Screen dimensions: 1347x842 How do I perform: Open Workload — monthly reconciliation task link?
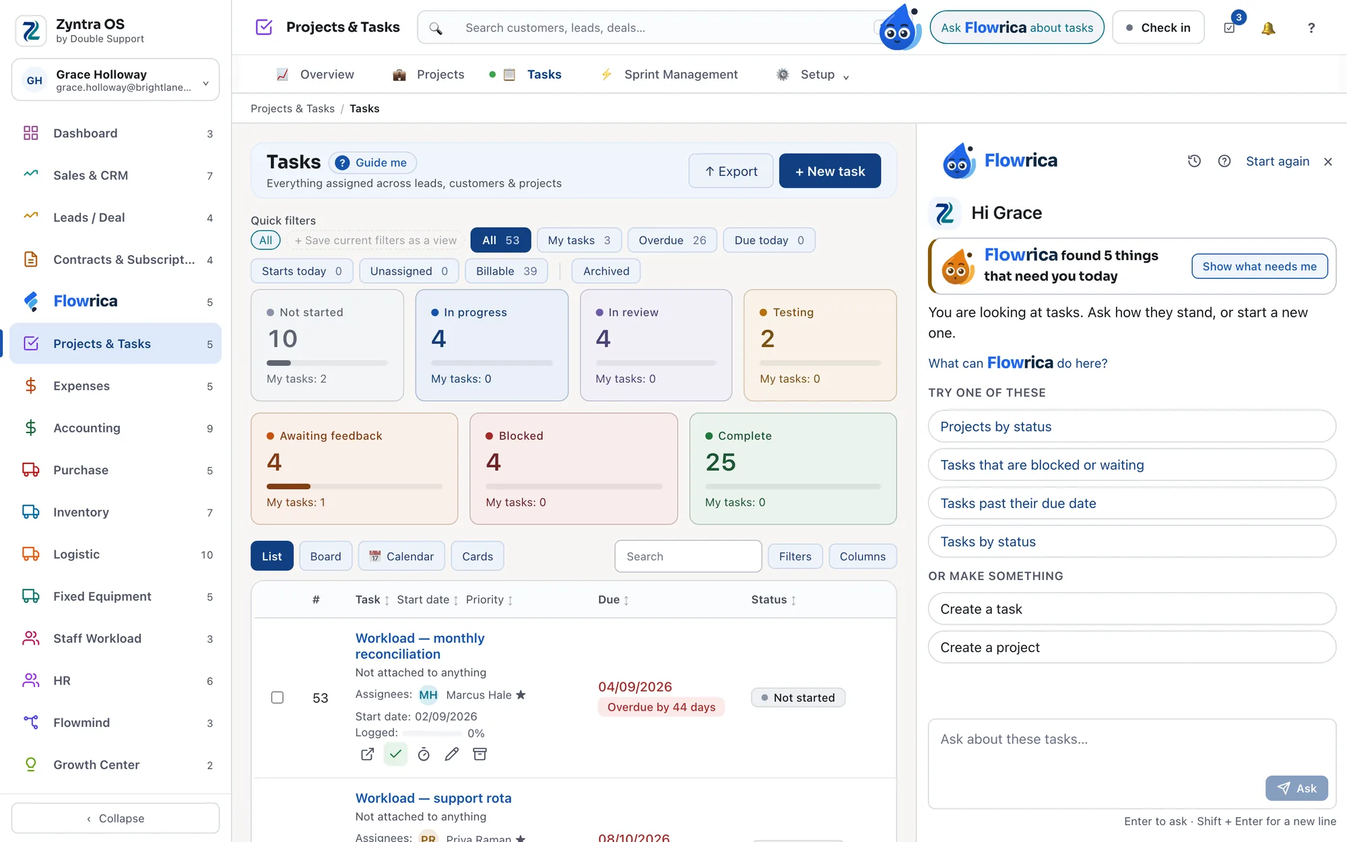[x=420, y=646]
